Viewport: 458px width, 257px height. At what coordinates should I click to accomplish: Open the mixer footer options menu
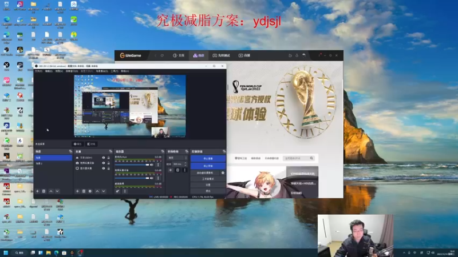click(x=125, y=191)
